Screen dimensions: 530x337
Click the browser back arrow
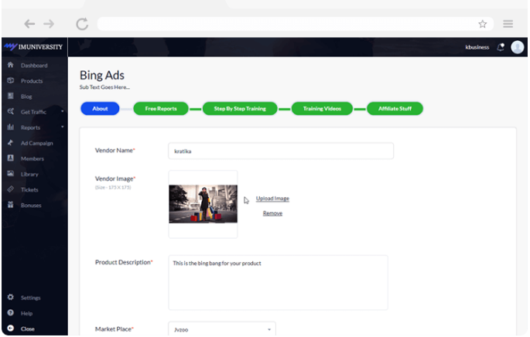point(29,24)
